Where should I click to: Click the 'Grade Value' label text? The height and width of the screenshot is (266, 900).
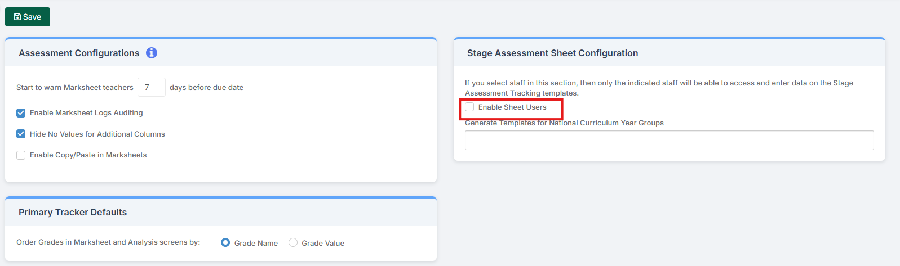323,243
